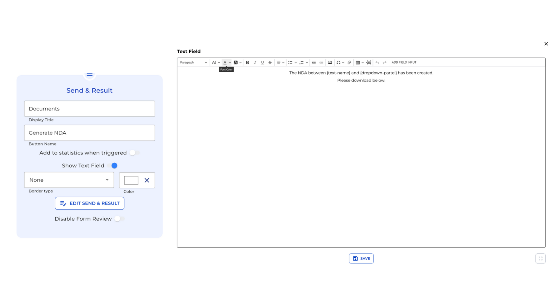Viewport: 558px width, 307px height.
Task: Expand the text alignment dropdown
Action: 280,62
